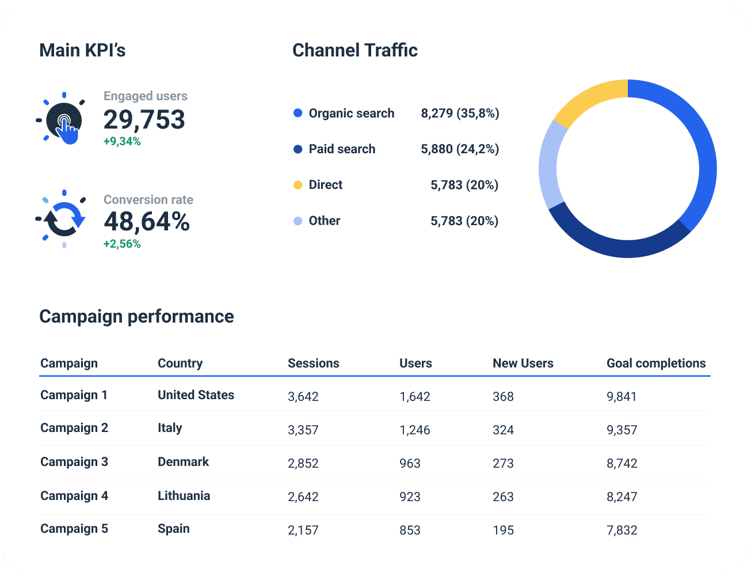Select the Paid search legend dot
This screenshot has width=755, height=576.
click(x=297, y=149)
